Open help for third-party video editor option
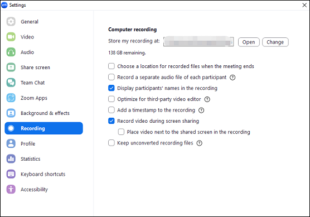This screenshot has height=217, width=310. click(207, 99)
